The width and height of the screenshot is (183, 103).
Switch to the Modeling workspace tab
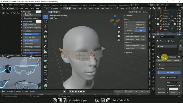[x=45, y=5]
